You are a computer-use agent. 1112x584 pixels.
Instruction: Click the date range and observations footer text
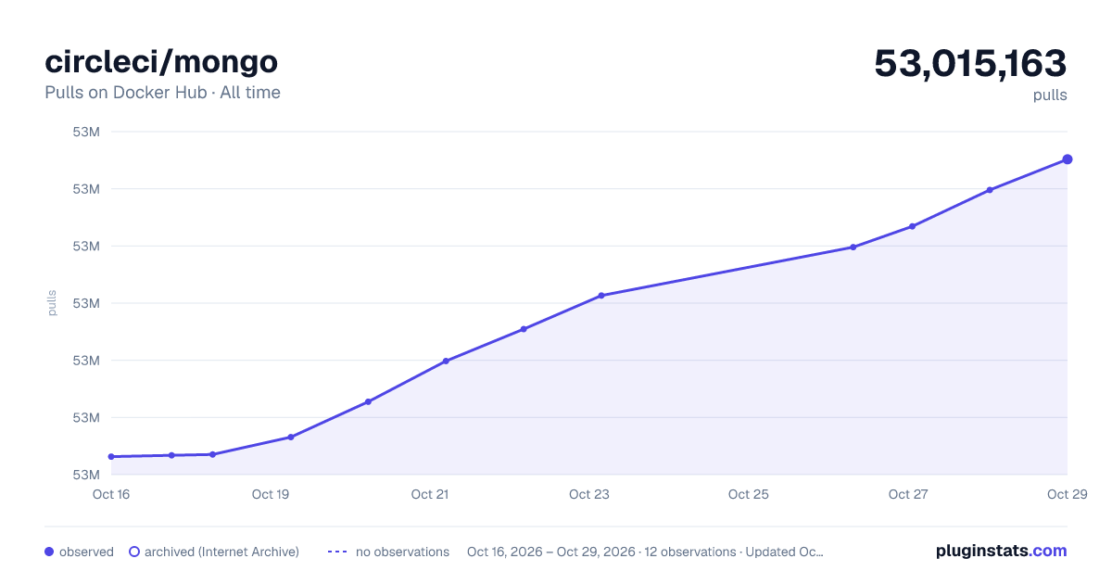(645, 552)
